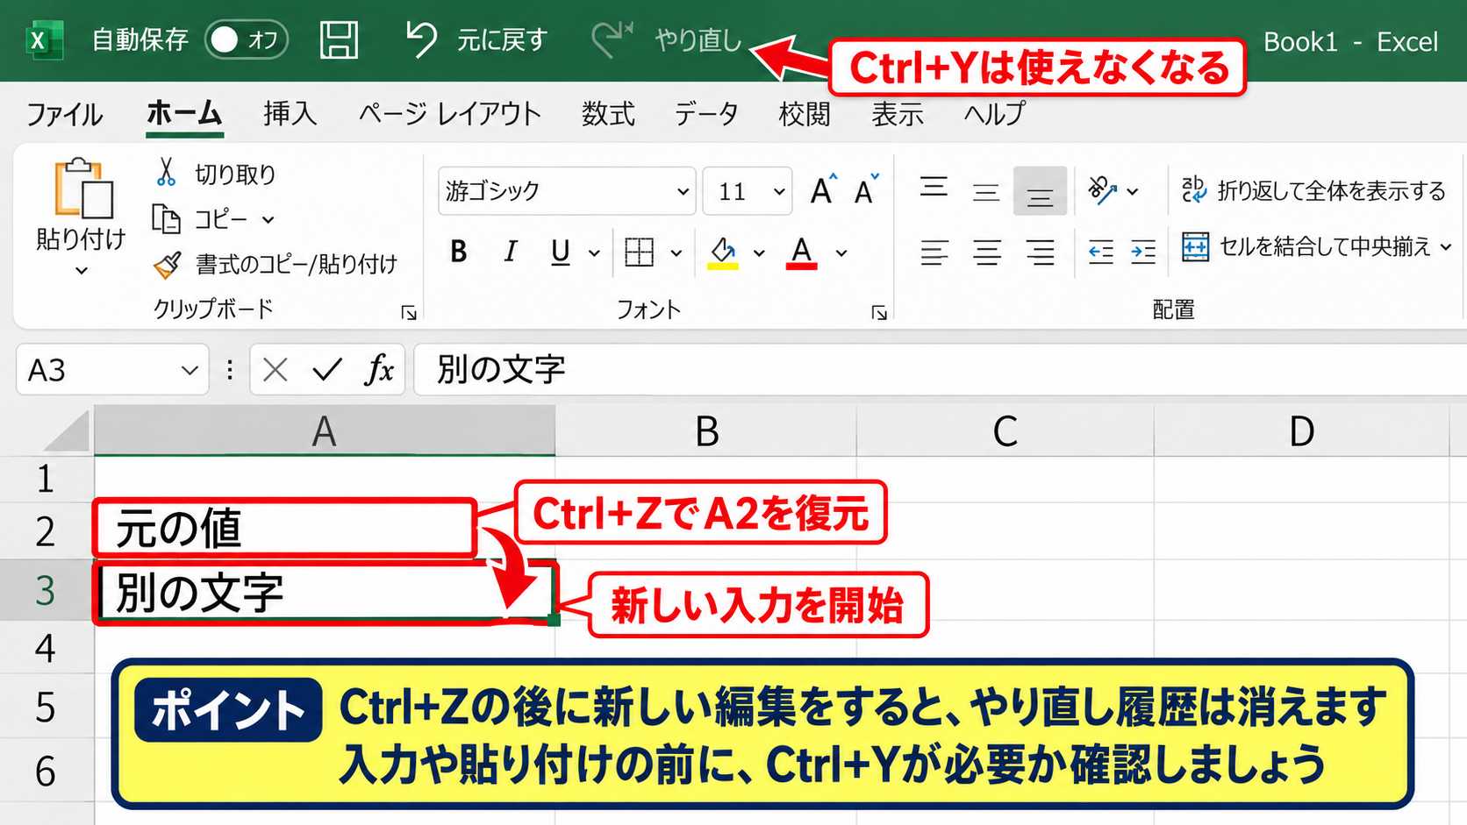Toggle Italic formatting
Image resolution: width=1467 pixels, height=825 pixels.
tap(510, 252)
